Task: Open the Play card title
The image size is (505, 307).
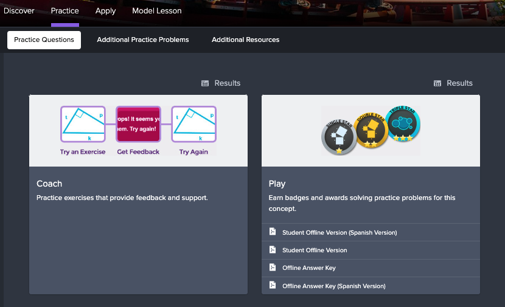Action: pyautogui.click(x=277, y=184)
